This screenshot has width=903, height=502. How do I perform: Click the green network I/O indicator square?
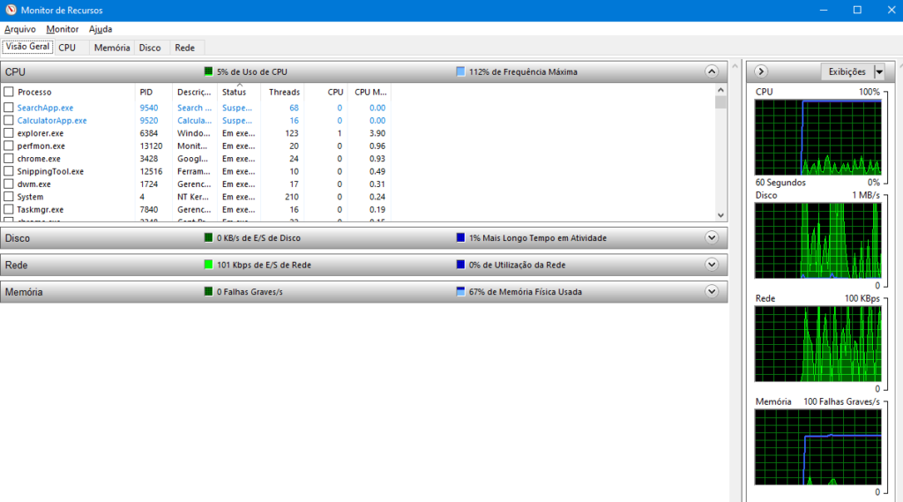(x=209, y=265)
